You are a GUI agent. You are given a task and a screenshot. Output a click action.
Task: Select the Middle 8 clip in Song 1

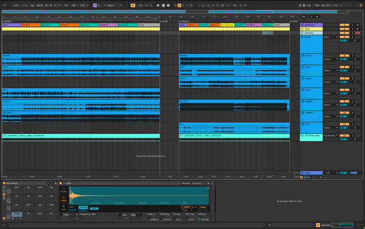tap(108, 25)
